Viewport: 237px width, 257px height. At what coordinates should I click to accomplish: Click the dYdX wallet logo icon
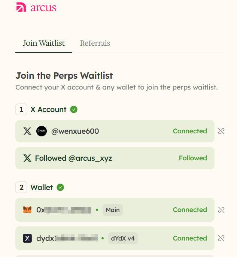coord(27,238)
